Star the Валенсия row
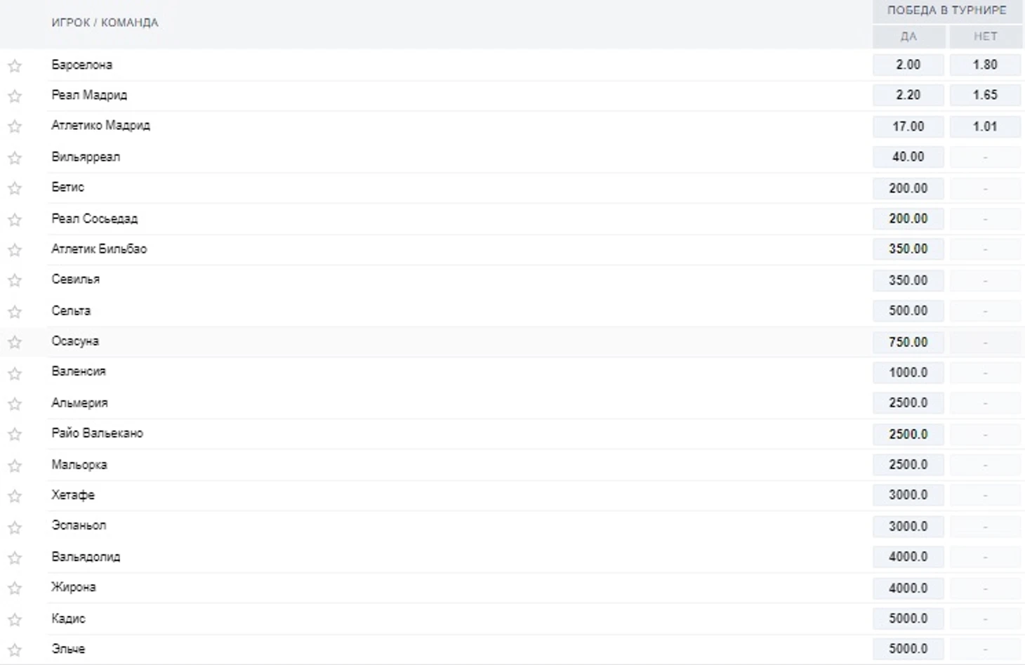Screen dimensions: 1025x665 click(x=15, y=374)
